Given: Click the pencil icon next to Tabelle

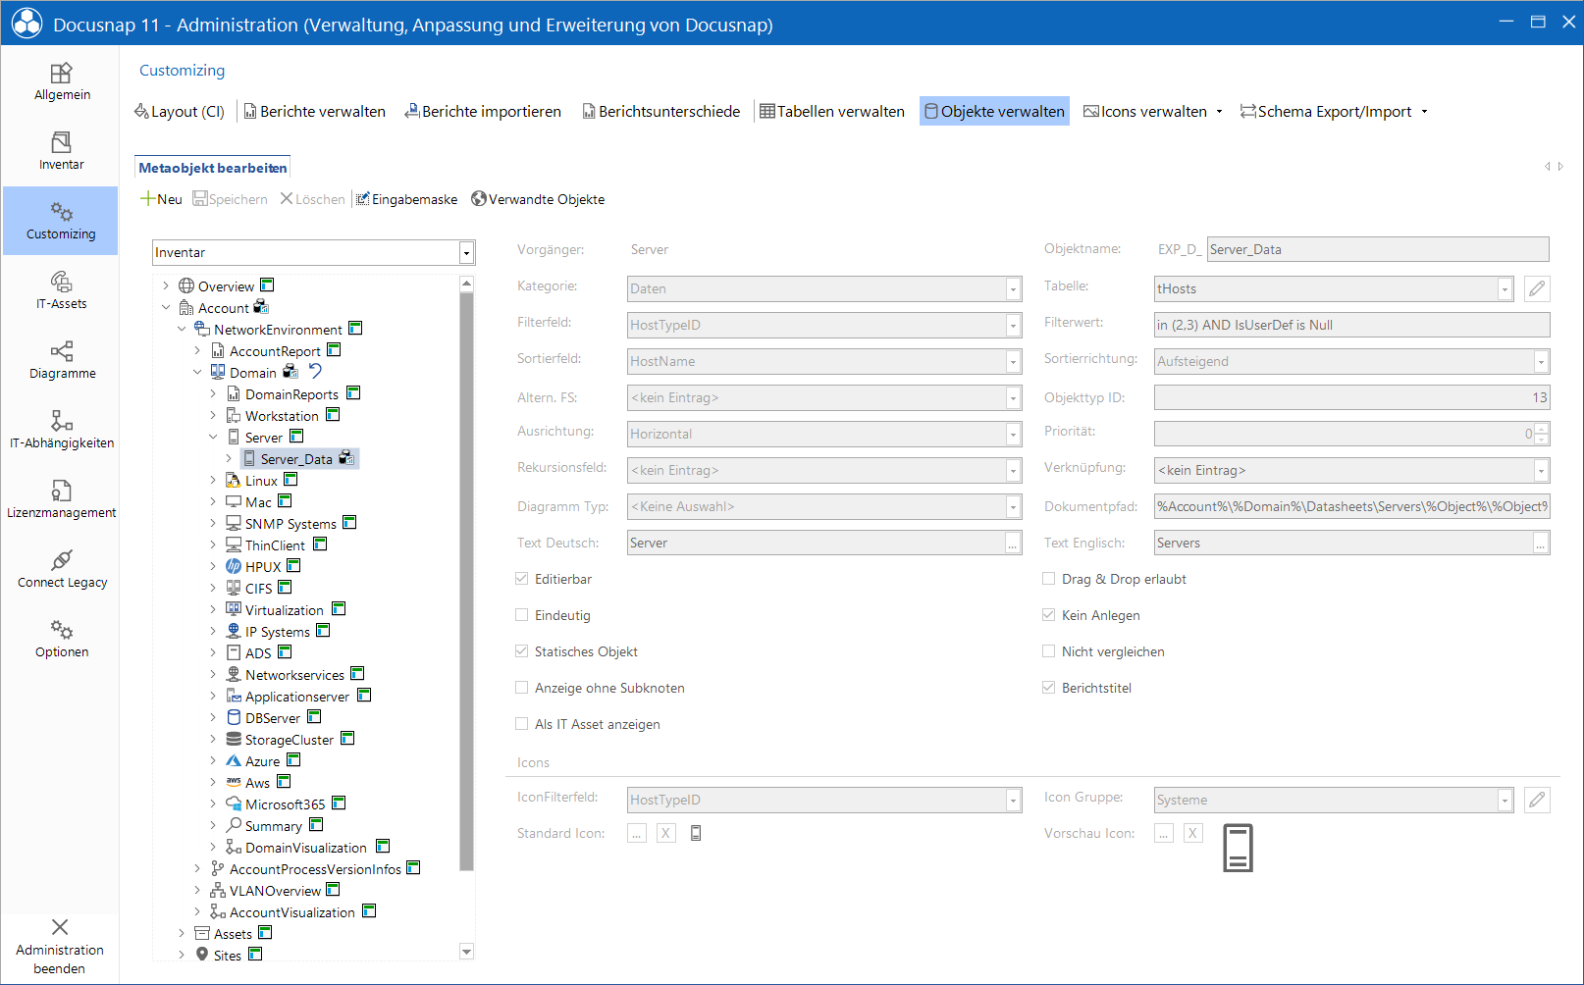Looking at the screenshot, I should coord(1537,288).
